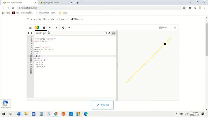This screenshot has height=117, width=208.
Task: Collapse the while loop fold arrow on line 12
Action: (x=33, y=60)
